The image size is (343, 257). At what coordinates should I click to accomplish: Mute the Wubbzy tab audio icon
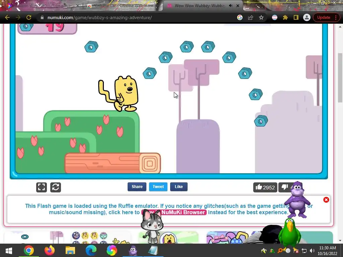click(x=230, y=6)
